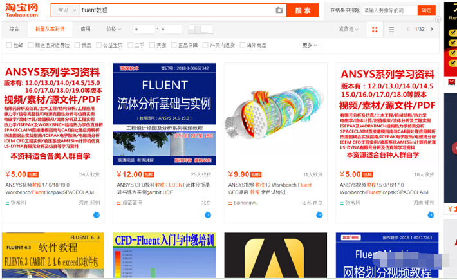Check the 7+天内退货 checkbox
This screenshot has height=280, width=457.
pos(205,45)
